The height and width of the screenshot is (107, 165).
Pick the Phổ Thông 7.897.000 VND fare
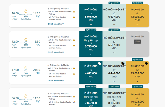pos(91,99)
